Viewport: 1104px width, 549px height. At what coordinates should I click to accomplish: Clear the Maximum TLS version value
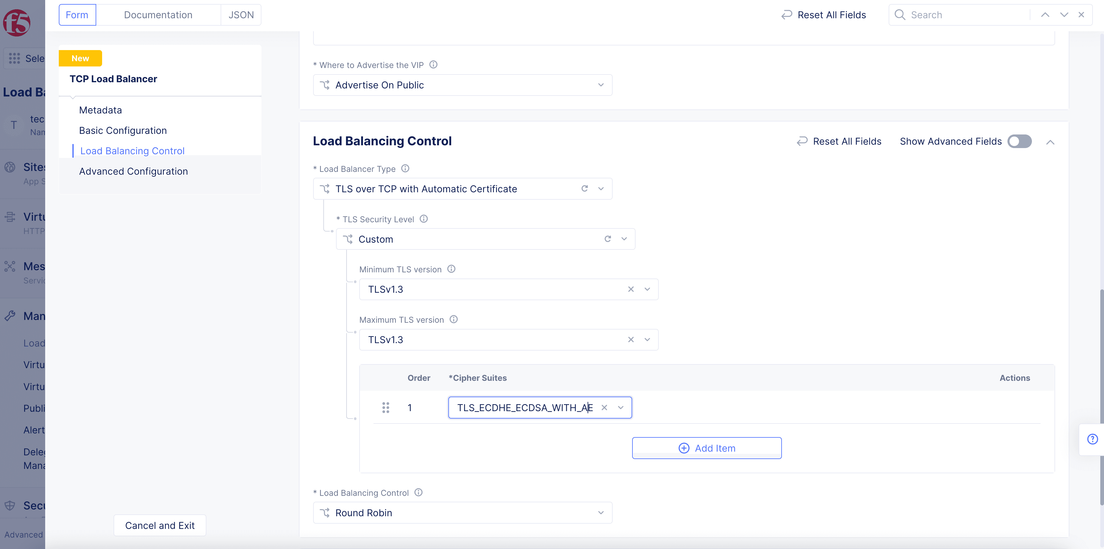(630, 340)
